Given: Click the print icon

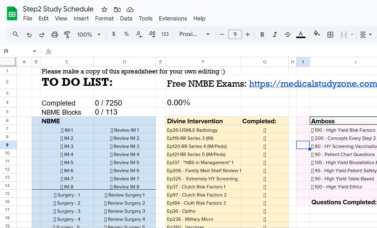Looking at the screenshot, I should pyautogui.click(x=54, y=34).
